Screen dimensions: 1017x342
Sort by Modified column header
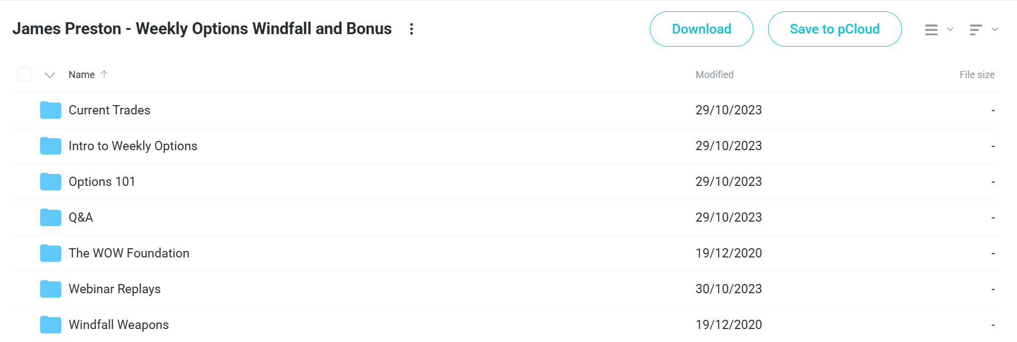pos(714,75)
